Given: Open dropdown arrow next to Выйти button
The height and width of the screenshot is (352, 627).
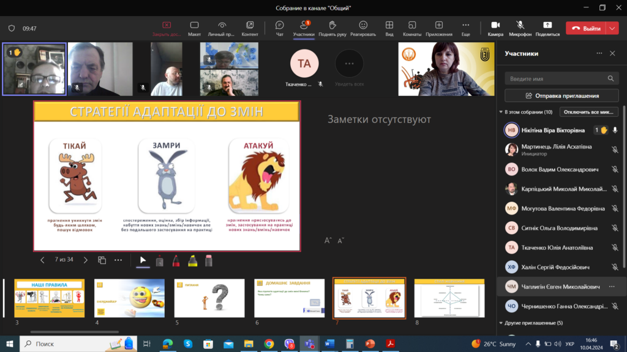Looking at the screenshot, I should pyautogui.click(x=613, y=28).
